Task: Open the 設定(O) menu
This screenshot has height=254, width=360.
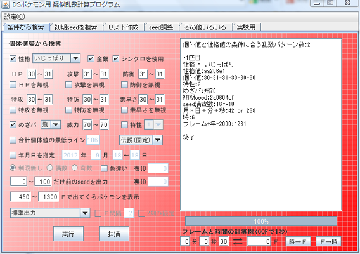Action: pyautogui.click(x=15, y=17)
